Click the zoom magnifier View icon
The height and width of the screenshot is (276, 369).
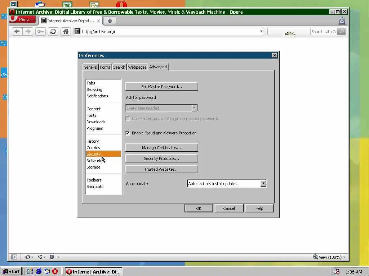[x=316, y=257]
